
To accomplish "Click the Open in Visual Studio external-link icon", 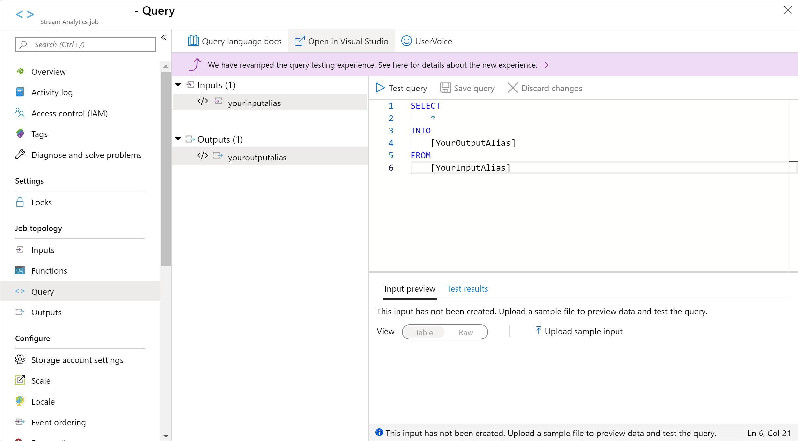I will pyautogui.click(x=299, y=41).
